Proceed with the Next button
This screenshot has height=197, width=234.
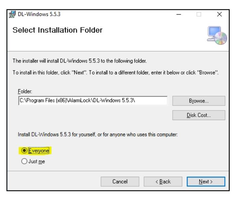(x=206, y=182)
